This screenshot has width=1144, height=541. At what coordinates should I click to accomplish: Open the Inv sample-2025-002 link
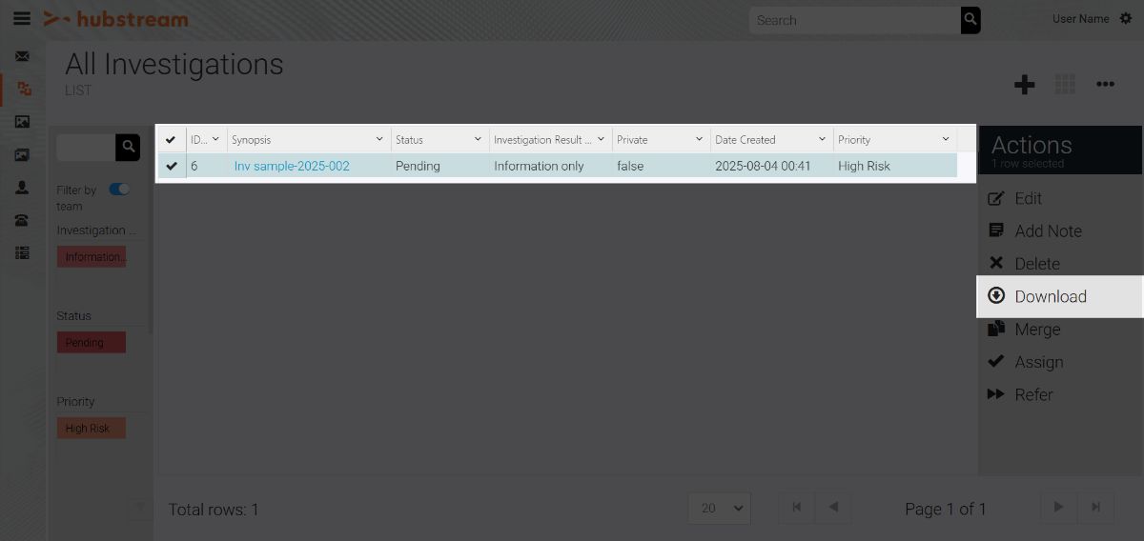tap(292, 166)
